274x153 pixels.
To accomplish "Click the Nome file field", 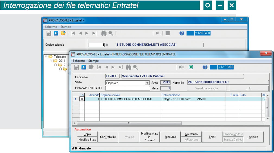I will pos(228,82).
